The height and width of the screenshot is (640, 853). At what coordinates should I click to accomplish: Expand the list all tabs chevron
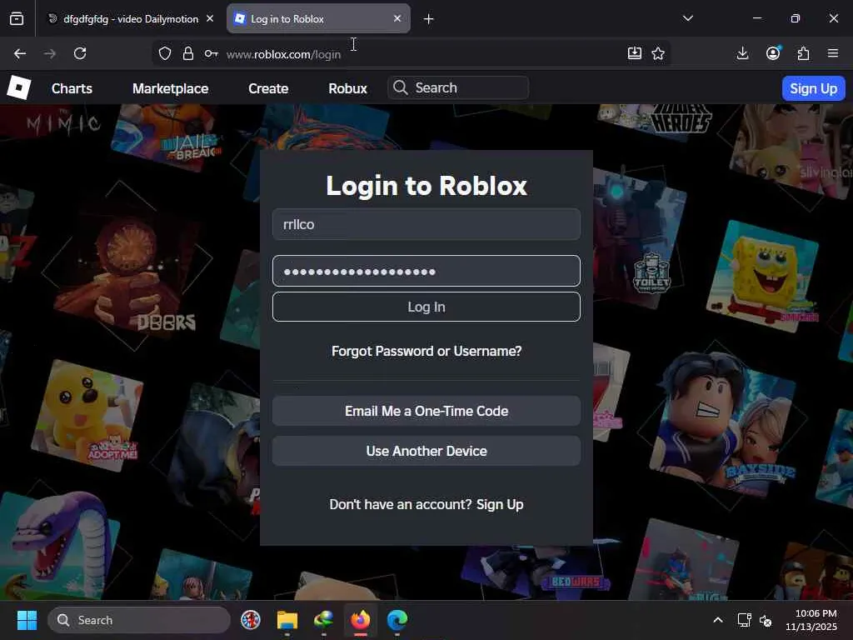[x=687, y=18]
